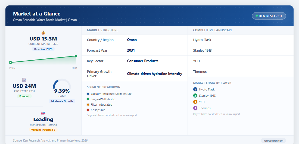Viewport: 299px width, 144px height.
Task: Click the number 2 badge beside Stanley 1913
Action: click(x=195, y=96)
